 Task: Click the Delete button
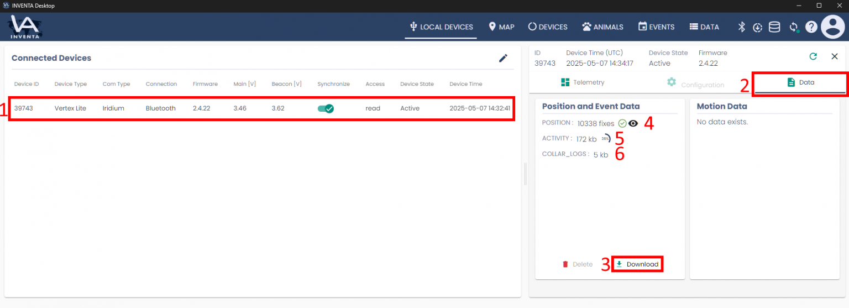pos(577,264)
